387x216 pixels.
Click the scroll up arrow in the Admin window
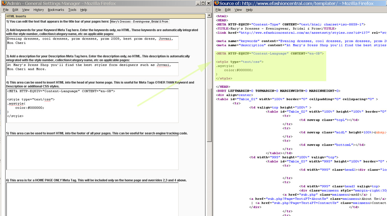(x=209, y=16)
